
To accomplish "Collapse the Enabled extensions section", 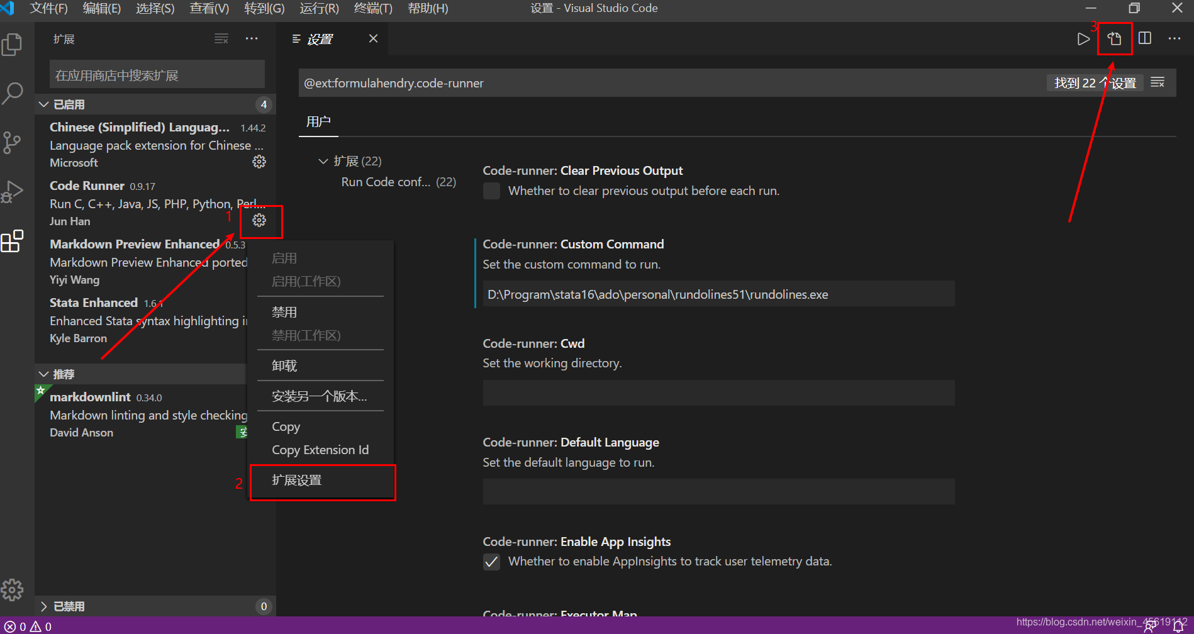I will click(43, 104).
